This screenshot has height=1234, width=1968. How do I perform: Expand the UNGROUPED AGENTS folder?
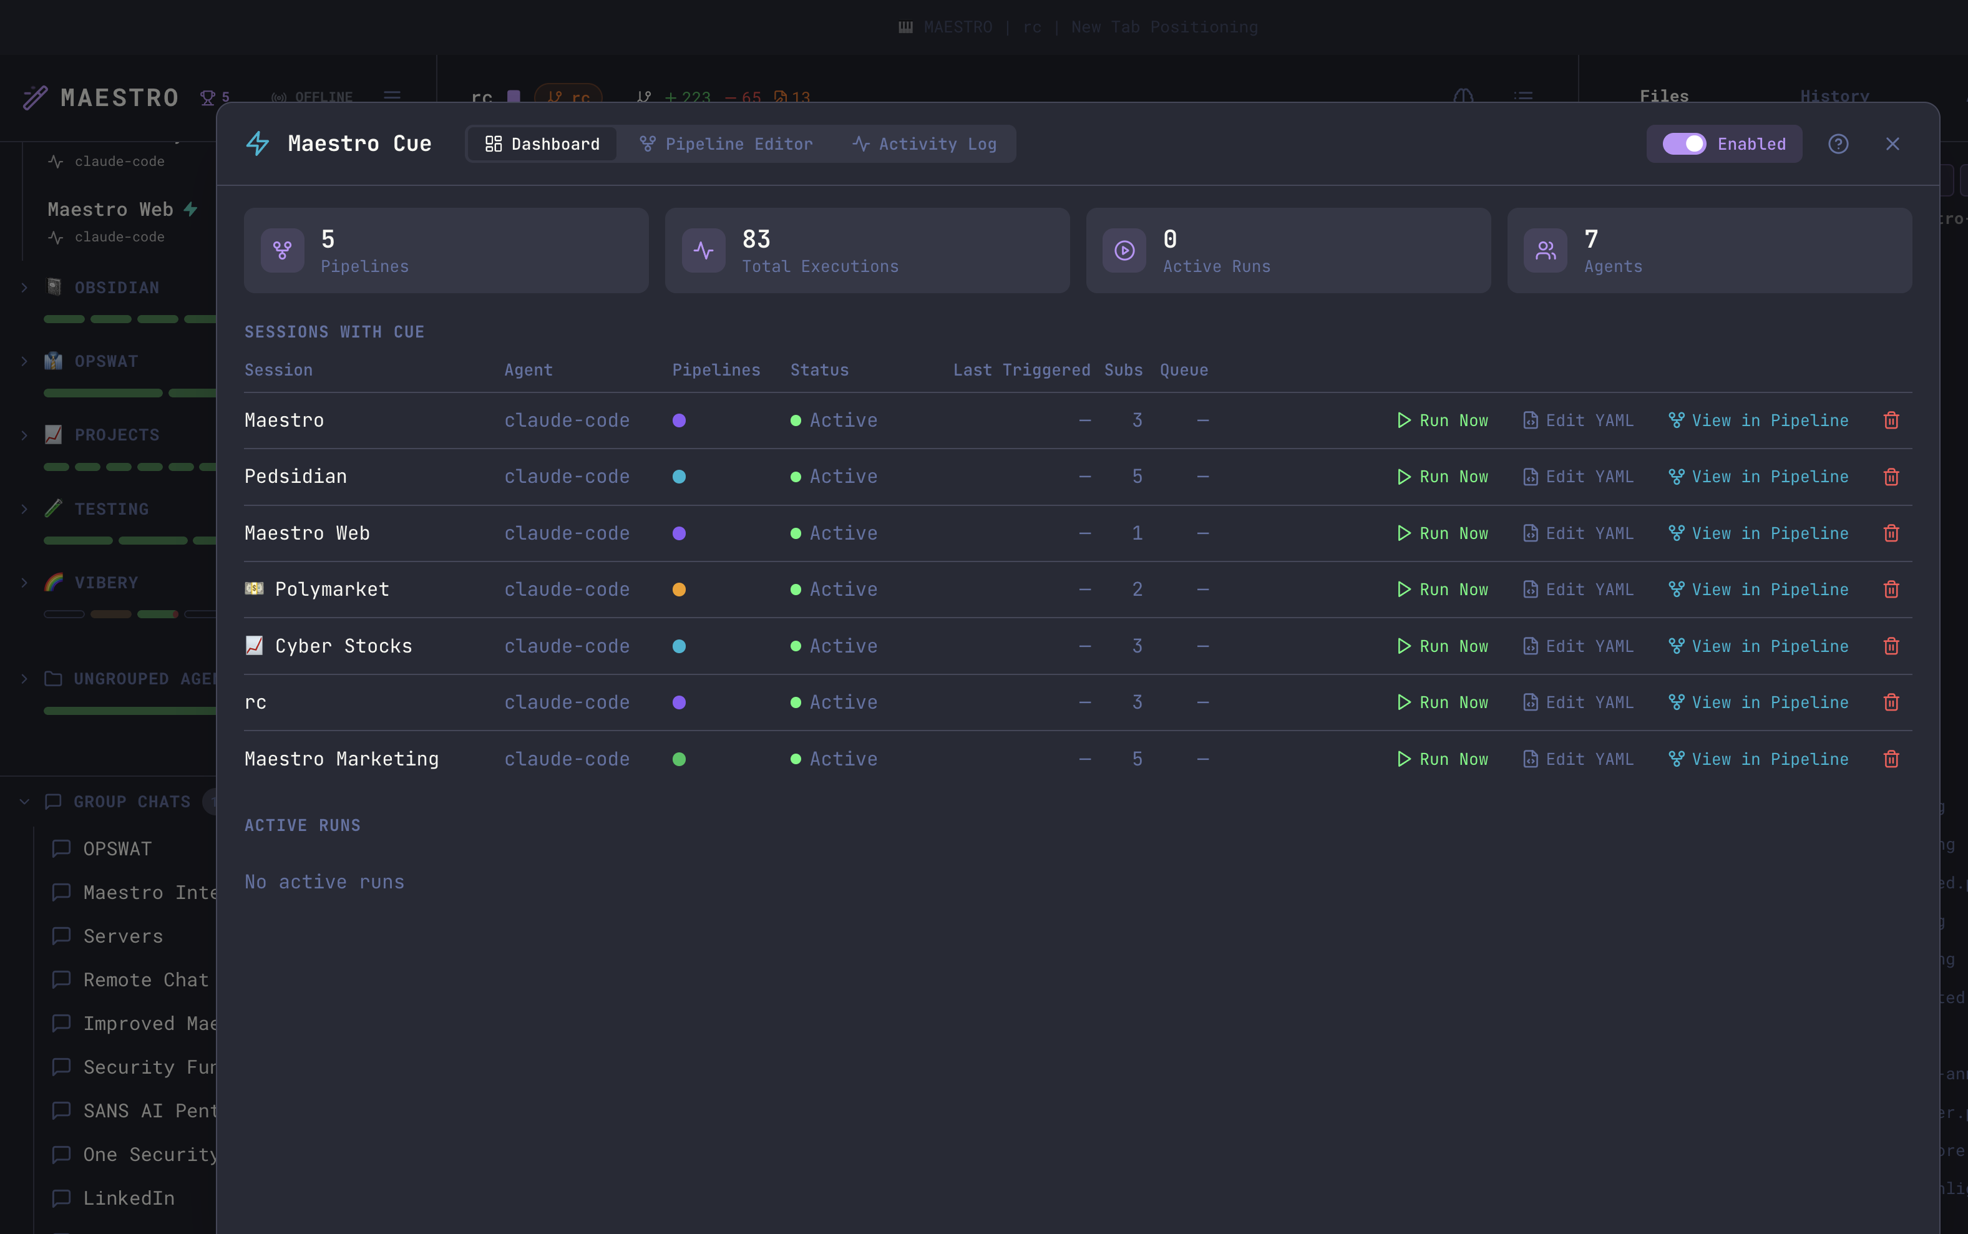pyautogui.click(x=24, y=678)
